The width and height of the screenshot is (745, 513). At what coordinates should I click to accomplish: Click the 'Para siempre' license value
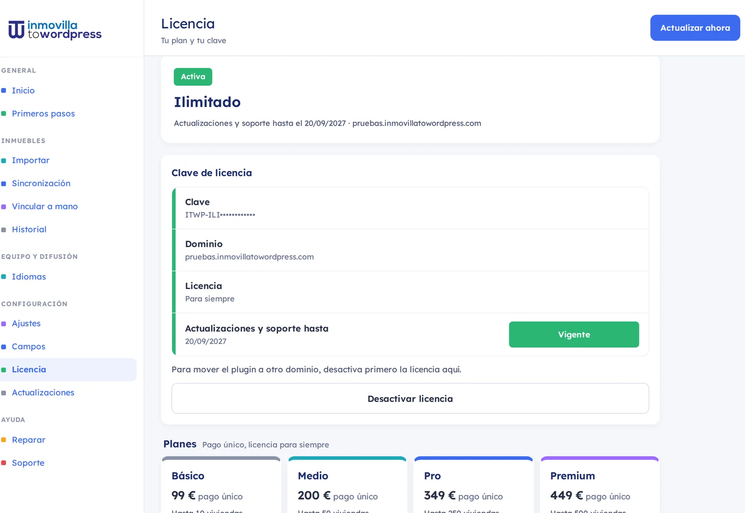[x=210, y=299]
